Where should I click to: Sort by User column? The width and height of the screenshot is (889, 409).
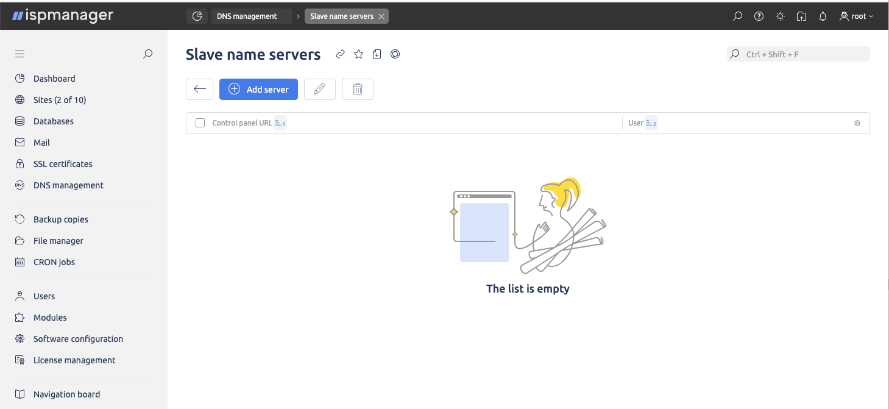pos(651,123)
